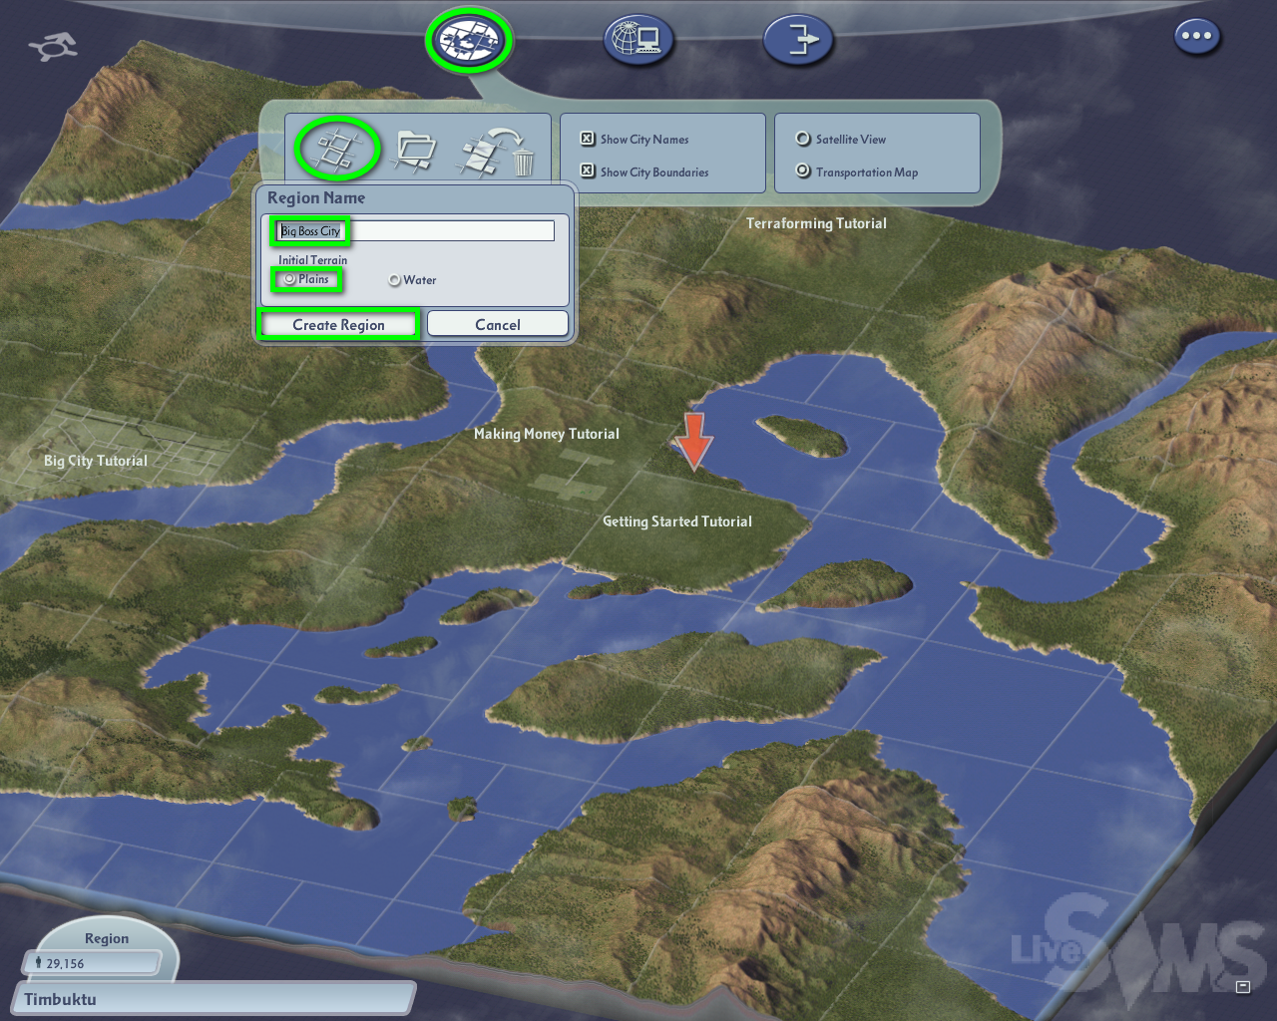
Task: Click the Region population 29,156 readout
Action: [x=92, y=963]
